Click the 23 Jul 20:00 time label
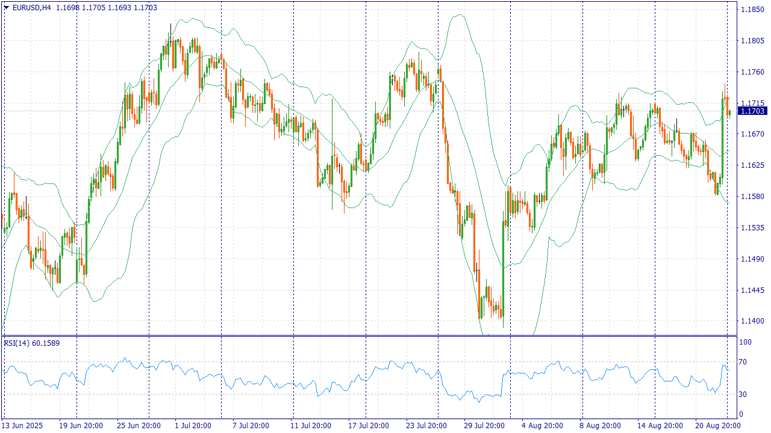This screenshot has height=433, width=771. [425, 426]
